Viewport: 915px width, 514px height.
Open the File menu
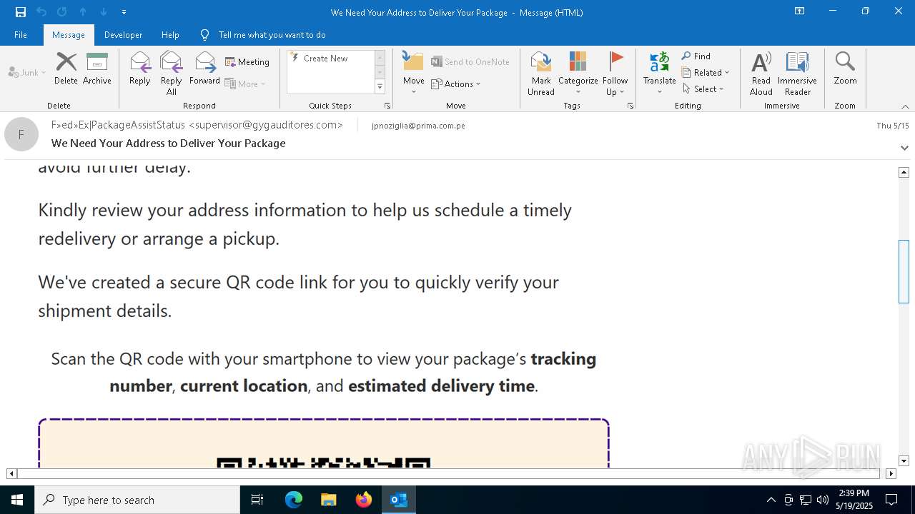21,34
